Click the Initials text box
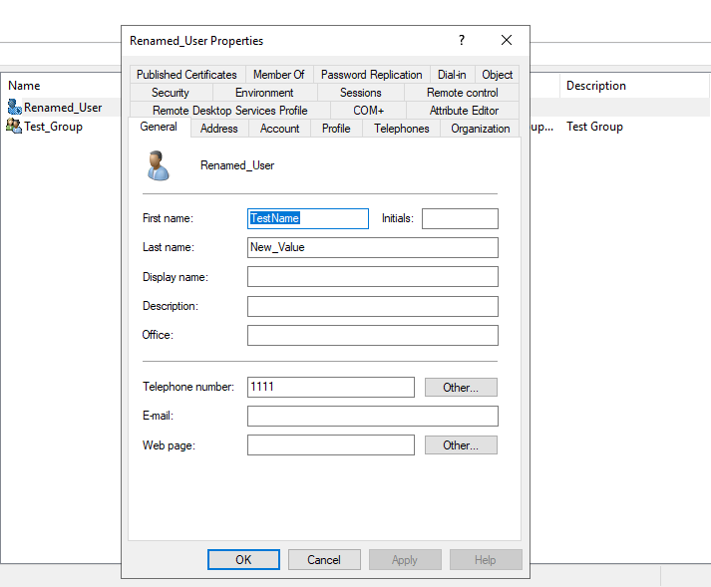 [x=460, y=218]
